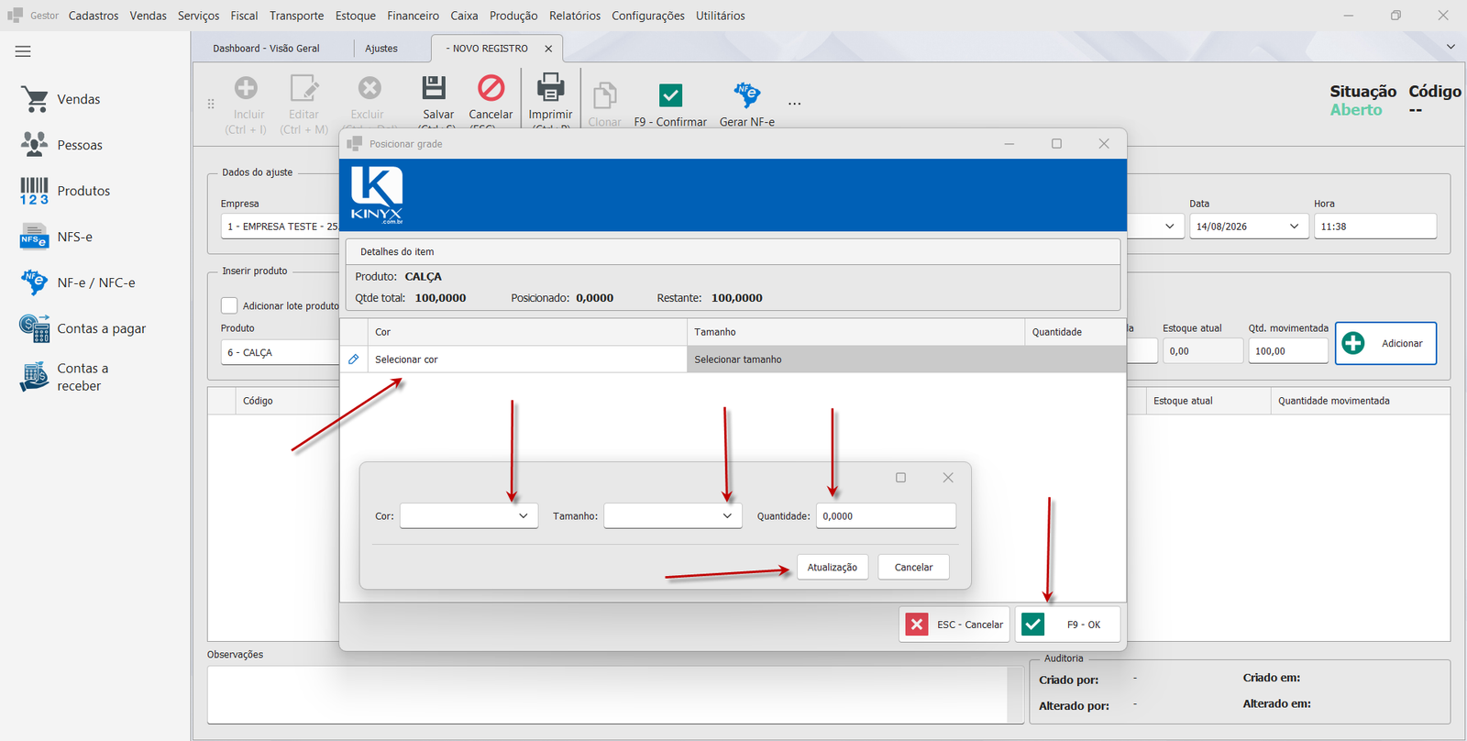The width and height of the screenshot is (1467, 741).
Task: Click the green plus Adicionar icon
Action: coord(1353,343)
